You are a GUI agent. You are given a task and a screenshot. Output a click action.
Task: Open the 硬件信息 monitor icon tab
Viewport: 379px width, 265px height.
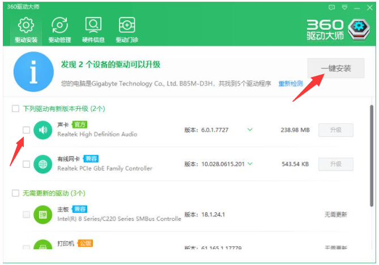coord(93,30)
